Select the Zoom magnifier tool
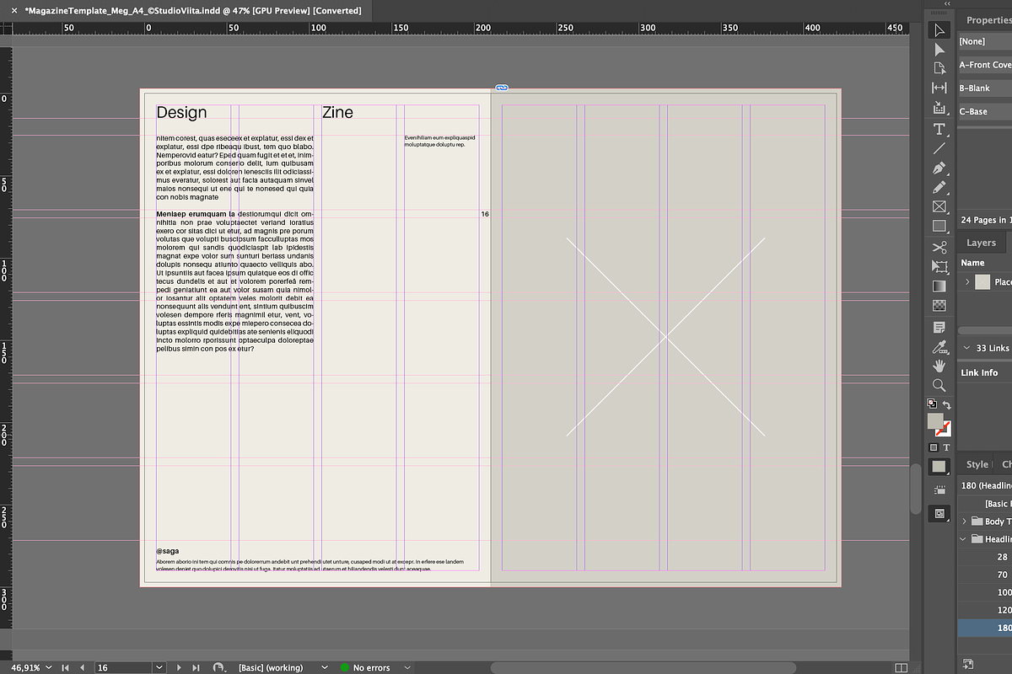 point(939,385)
